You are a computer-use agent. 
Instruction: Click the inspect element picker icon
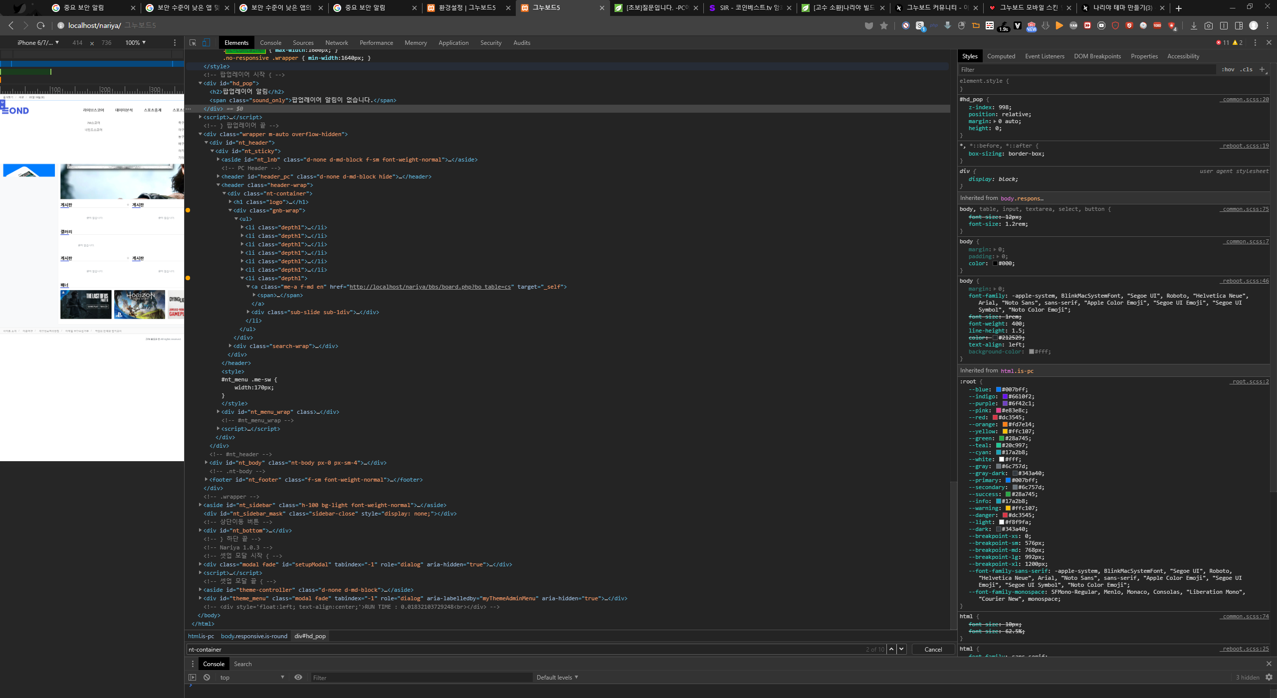(193, 43)
